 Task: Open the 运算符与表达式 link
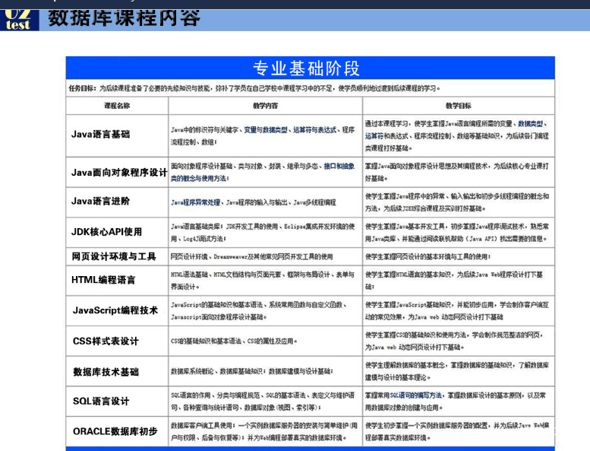point(314,130)
